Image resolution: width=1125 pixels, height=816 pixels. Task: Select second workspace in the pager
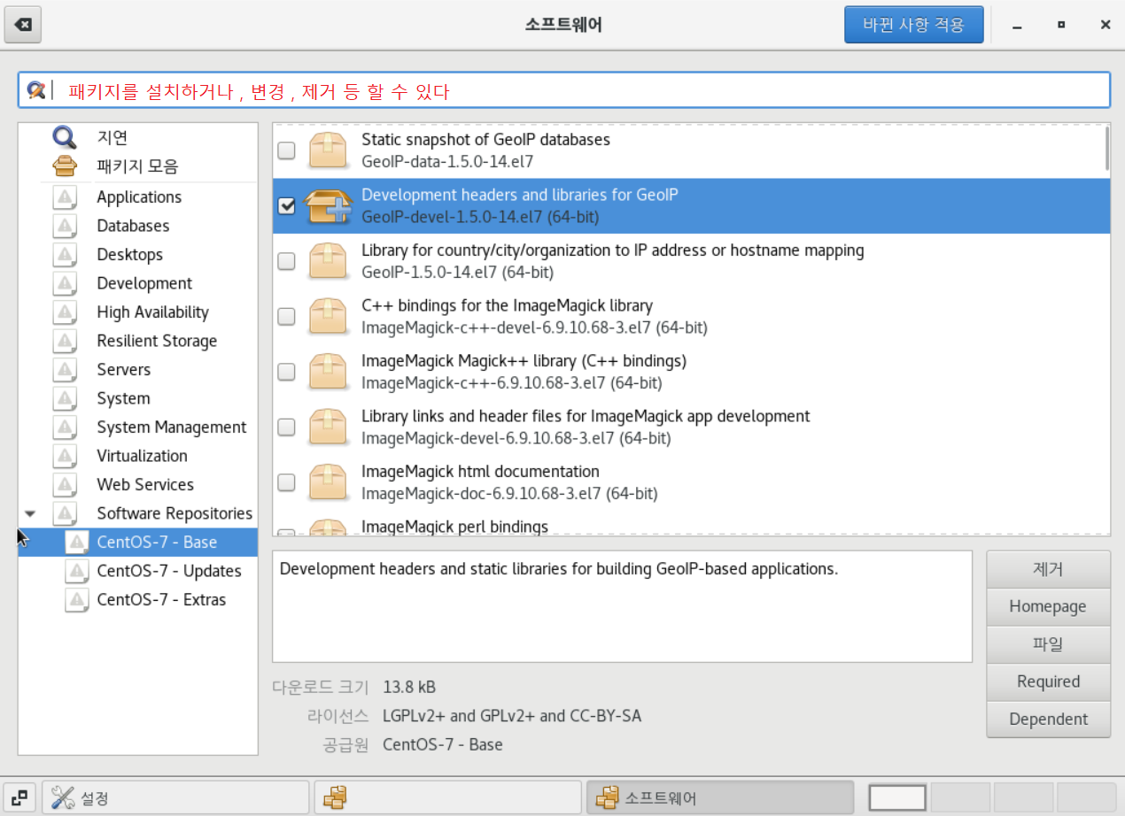click(961, 797)
